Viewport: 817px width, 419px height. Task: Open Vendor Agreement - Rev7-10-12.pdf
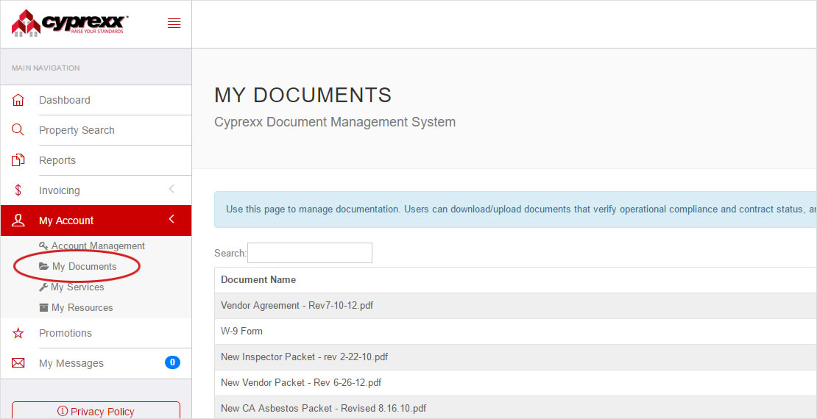coord(297,306)
